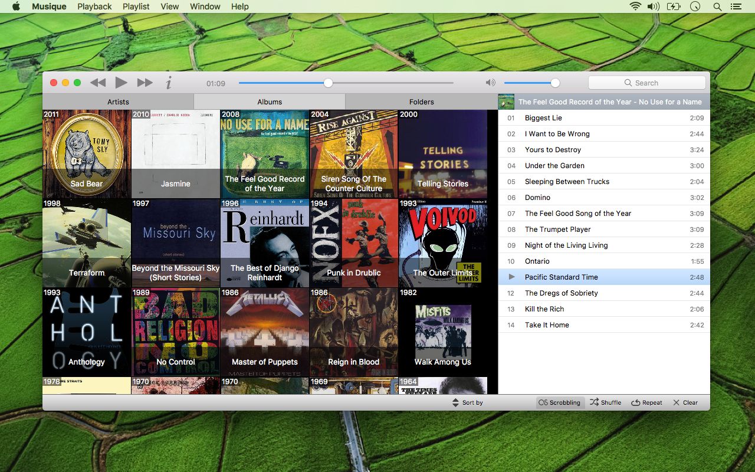
Task: Open Spotlight search icon
Action: point(717,6)
